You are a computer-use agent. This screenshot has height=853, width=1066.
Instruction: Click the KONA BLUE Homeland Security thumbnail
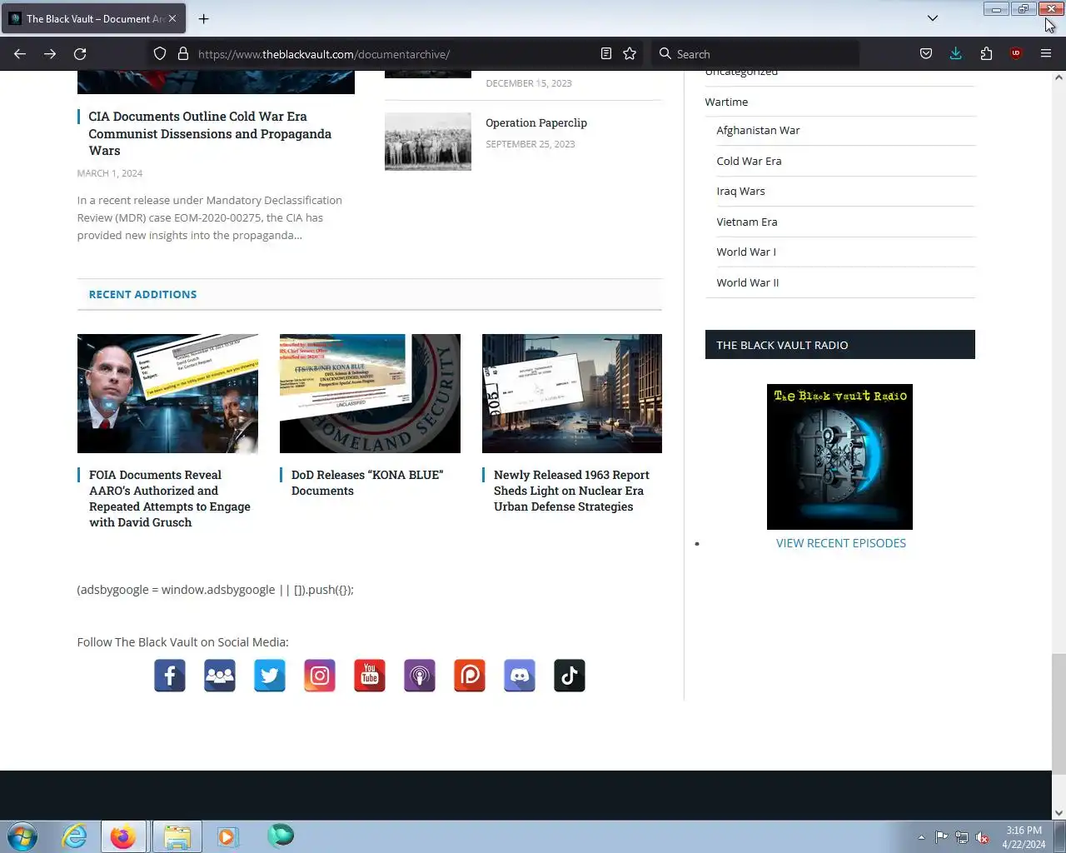(370, 393)
